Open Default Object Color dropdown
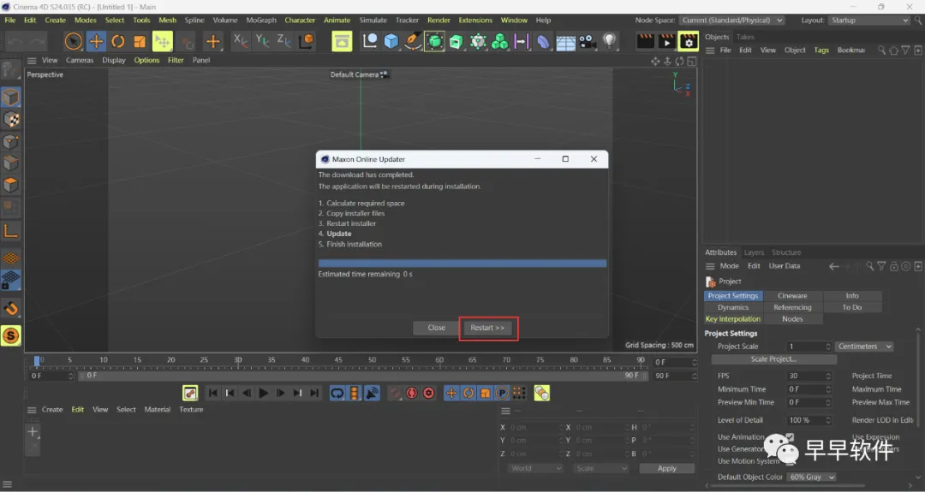 (812, 477)
